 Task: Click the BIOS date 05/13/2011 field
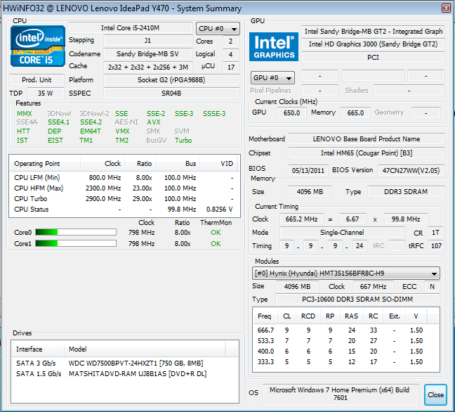click(308, 170)
